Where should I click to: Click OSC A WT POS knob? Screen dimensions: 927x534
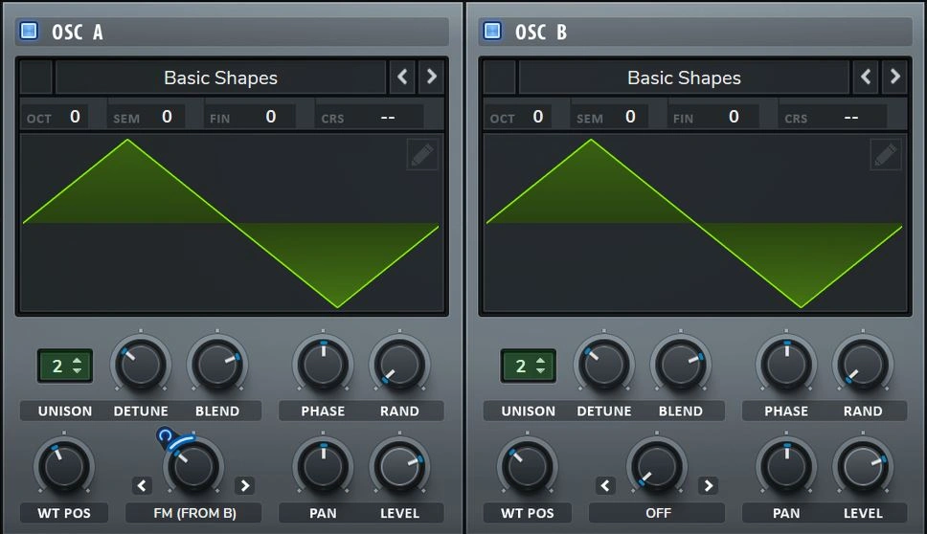point(64,467)
